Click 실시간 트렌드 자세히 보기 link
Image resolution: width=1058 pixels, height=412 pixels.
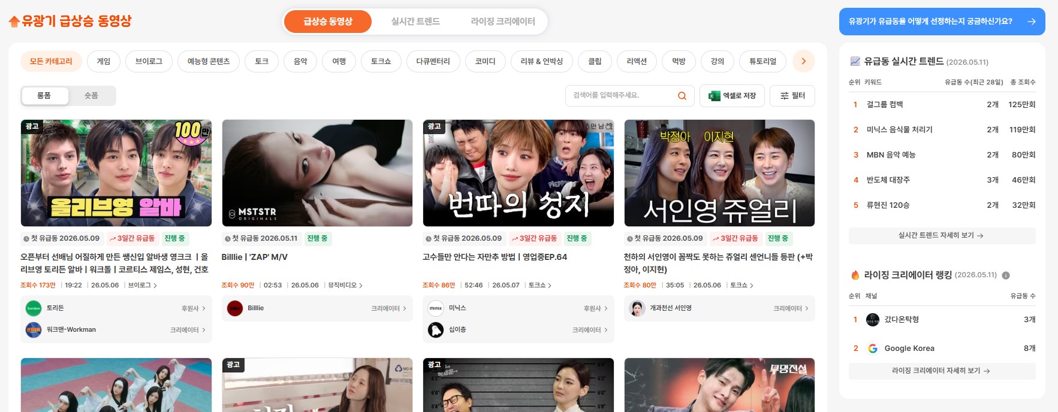click(x=942, y=236)
